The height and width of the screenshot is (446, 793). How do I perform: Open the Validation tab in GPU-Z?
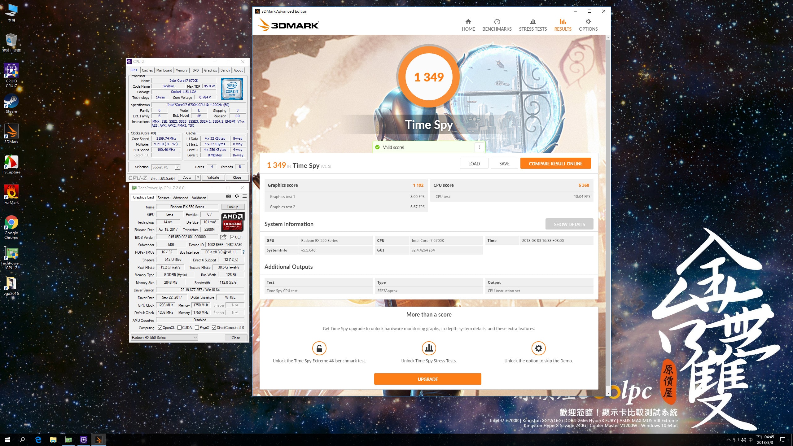pyautogui.click(x=199, y=198)
